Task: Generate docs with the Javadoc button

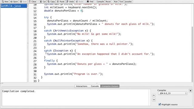Action: click(128, 2)
